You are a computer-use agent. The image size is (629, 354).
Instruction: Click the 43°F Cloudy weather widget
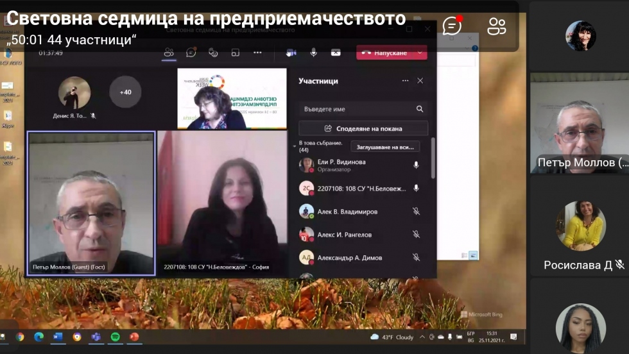point(392,337)
